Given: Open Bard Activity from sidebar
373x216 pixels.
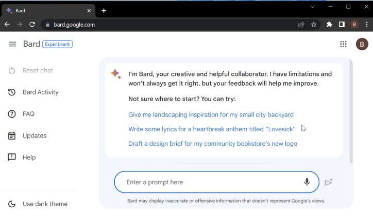Looking at the screenshot, I should [x=40, y=92].
